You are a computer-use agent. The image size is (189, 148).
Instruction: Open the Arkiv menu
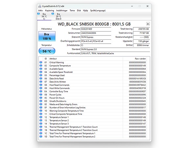point(40,11)
